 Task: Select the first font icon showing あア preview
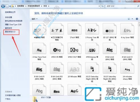click(x=39, y=29)
